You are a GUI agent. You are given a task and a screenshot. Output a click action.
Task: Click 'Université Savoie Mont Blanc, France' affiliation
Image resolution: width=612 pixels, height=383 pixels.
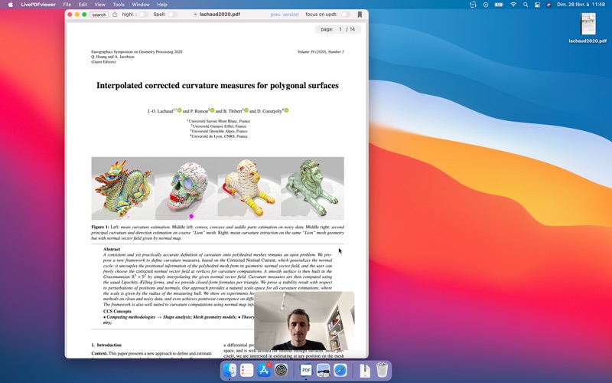click(219, 121)
